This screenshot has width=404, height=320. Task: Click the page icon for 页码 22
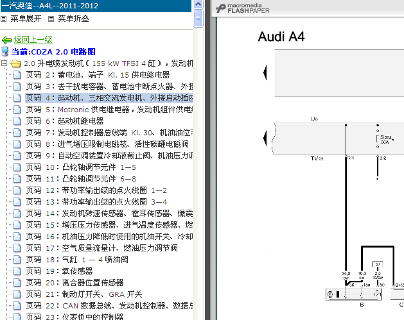coord(17,306)
